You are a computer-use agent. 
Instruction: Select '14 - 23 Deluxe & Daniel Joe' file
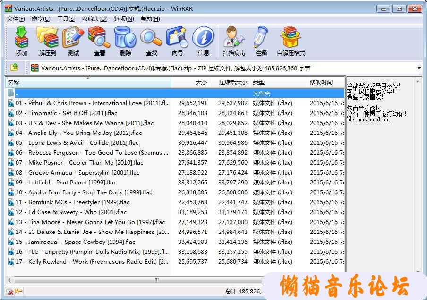(x=92, y=232)
